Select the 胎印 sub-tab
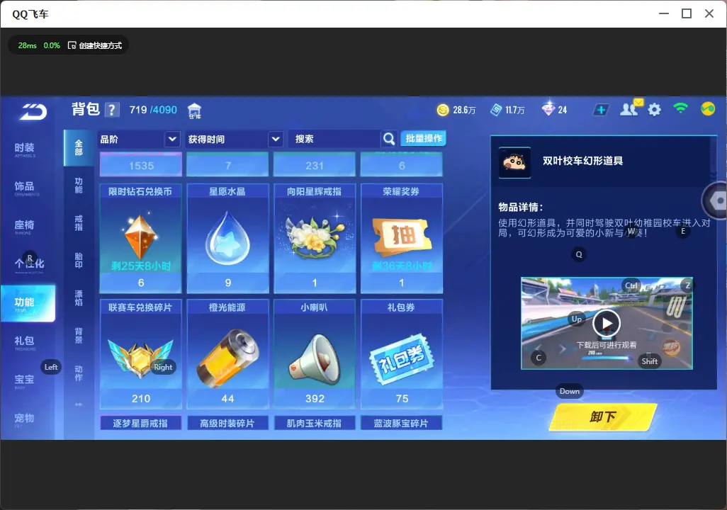727x510 pixels. coord(79,261)
